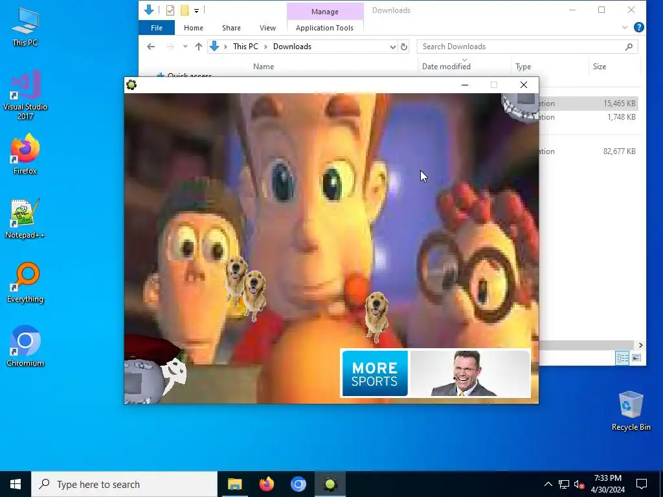Switch to the Home ribbon tab

click(193, 28)
